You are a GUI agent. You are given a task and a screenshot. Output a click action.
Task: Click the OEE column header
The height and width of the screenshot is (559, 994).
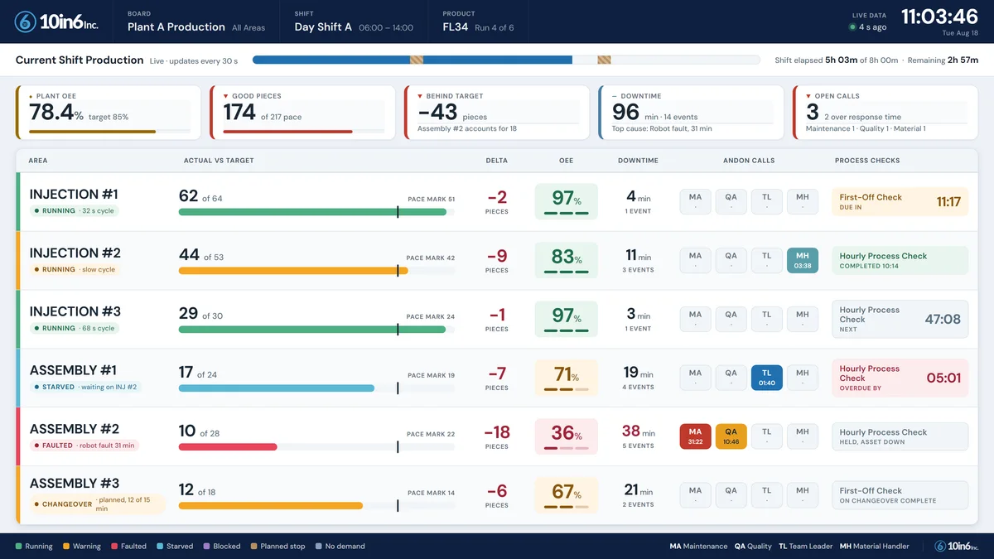tap(566, 161)
